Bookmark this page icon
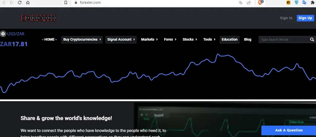Screen dimensions: 316x137 coord(66,3)
